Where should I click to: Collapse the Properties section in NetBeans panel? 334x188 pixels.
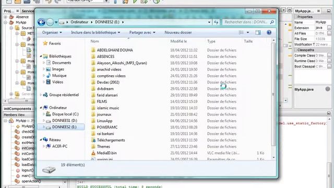pos(296,17)
